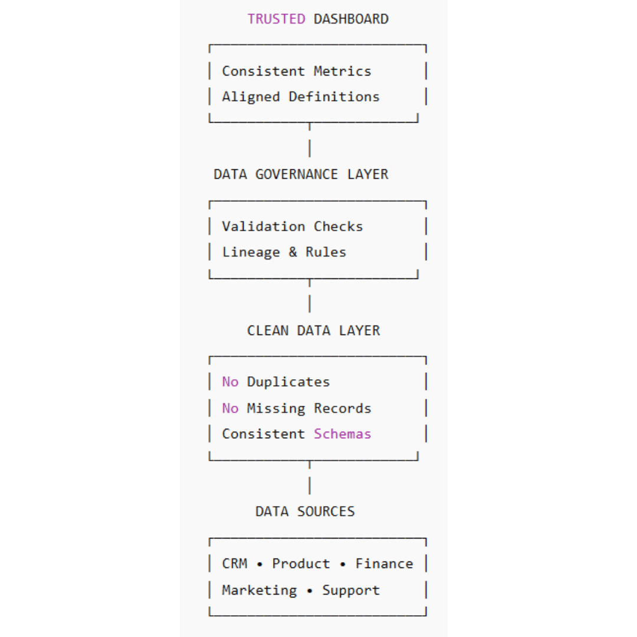Select the No Missing Records text
Image resolution: width=637 pixels, height=637 pixels.
tap(296, 408)
